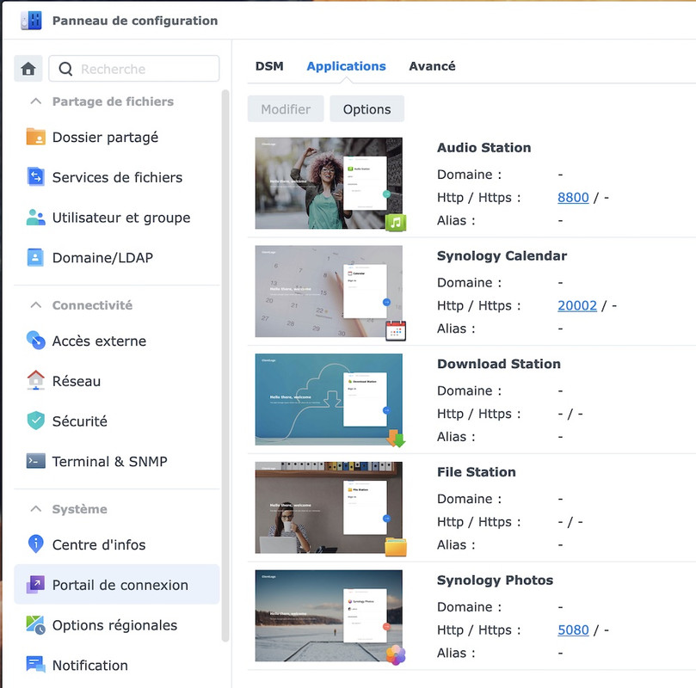696x688 pixels.
Task: Click the search magnifier icon
Action: [x=65, y=69]
